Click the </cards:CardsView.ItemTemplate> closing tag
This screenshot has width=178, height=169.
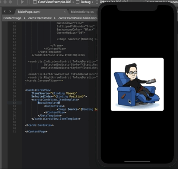pos(56,119)
